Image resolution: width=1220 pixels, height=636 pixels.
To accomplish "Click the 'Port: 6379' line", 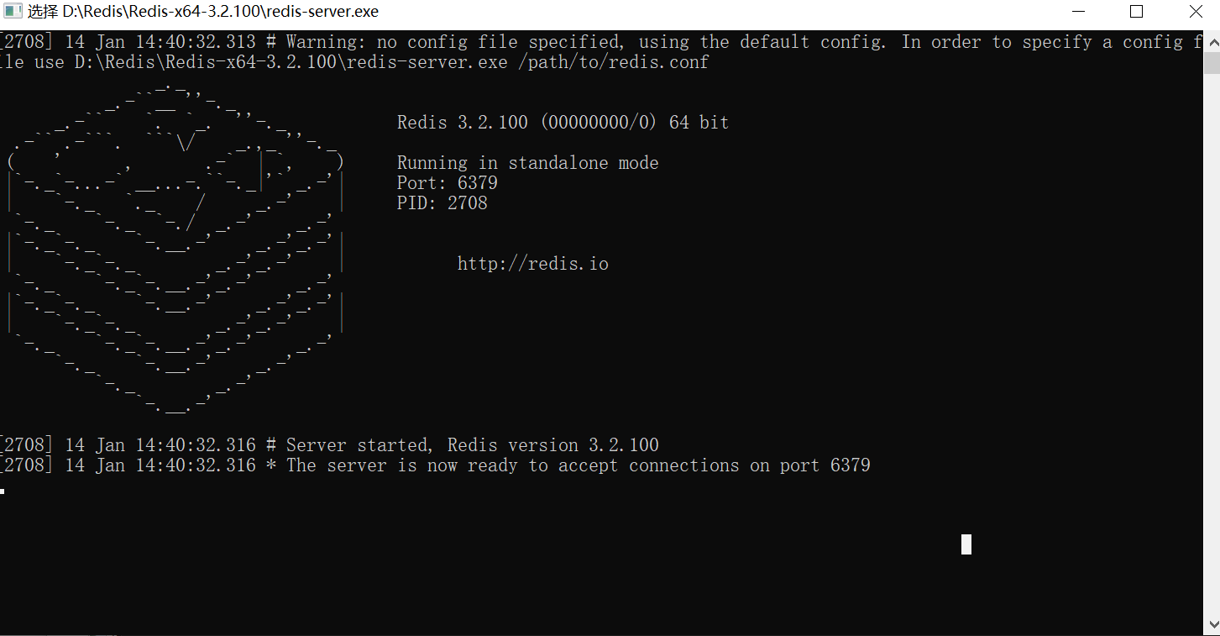I will 447,183.
